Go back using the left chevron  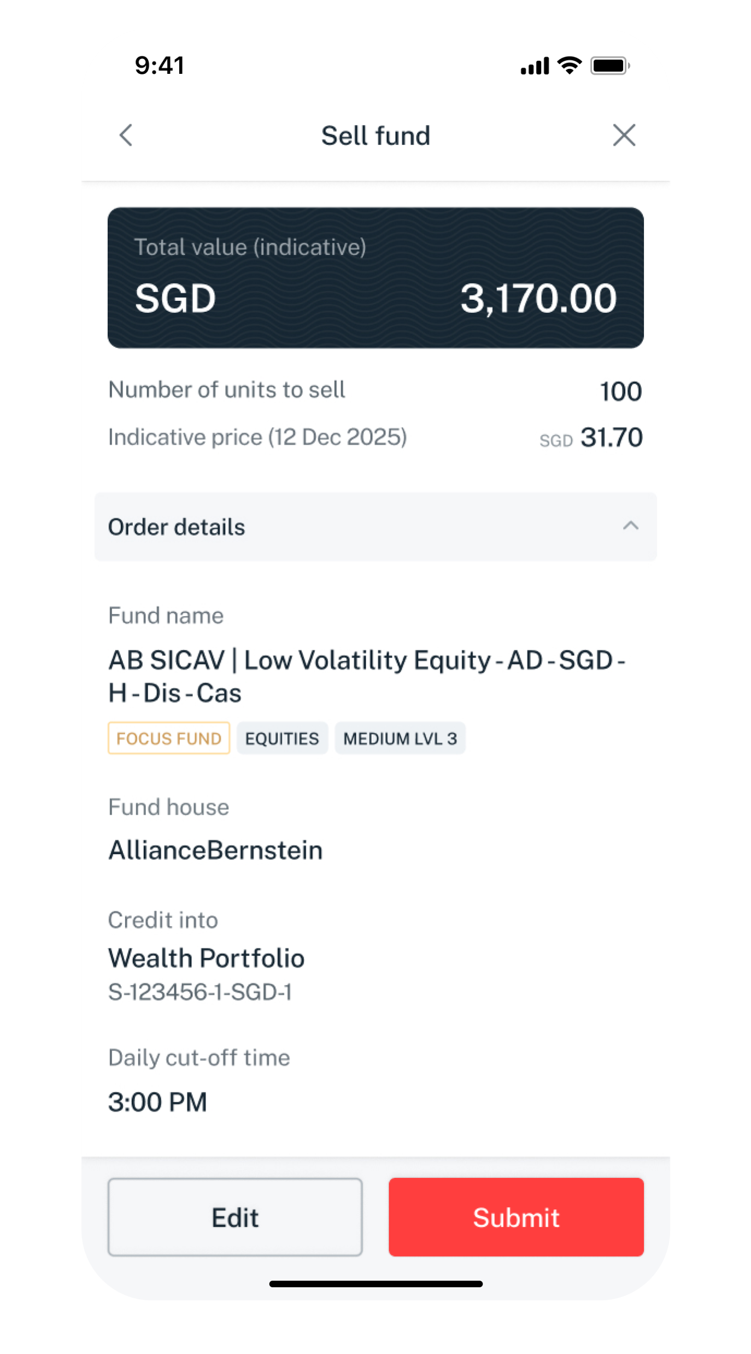(126, 135)
